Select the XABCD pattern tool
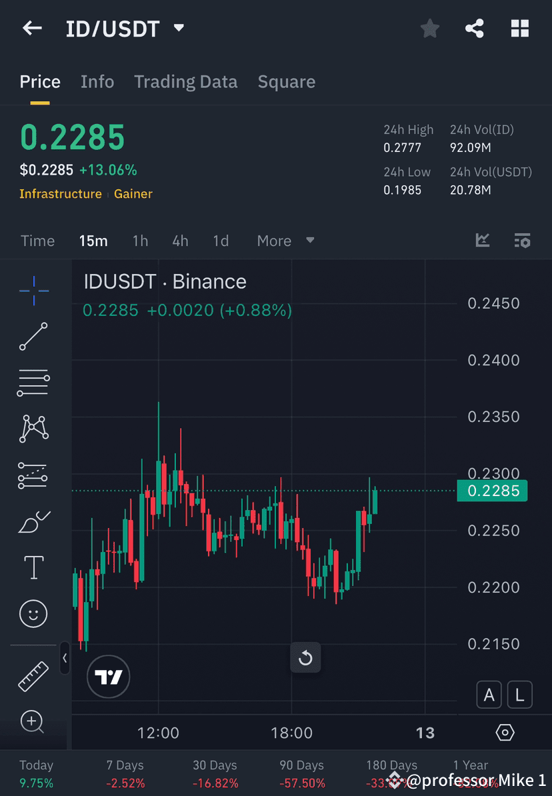This screenshot has height=796, width=552. 33,429
